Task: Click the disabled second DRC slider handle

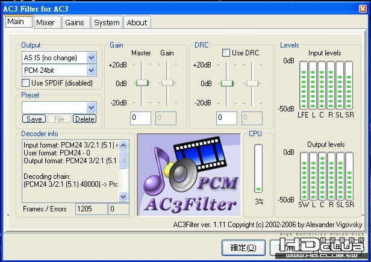Action: coord(252,83)
